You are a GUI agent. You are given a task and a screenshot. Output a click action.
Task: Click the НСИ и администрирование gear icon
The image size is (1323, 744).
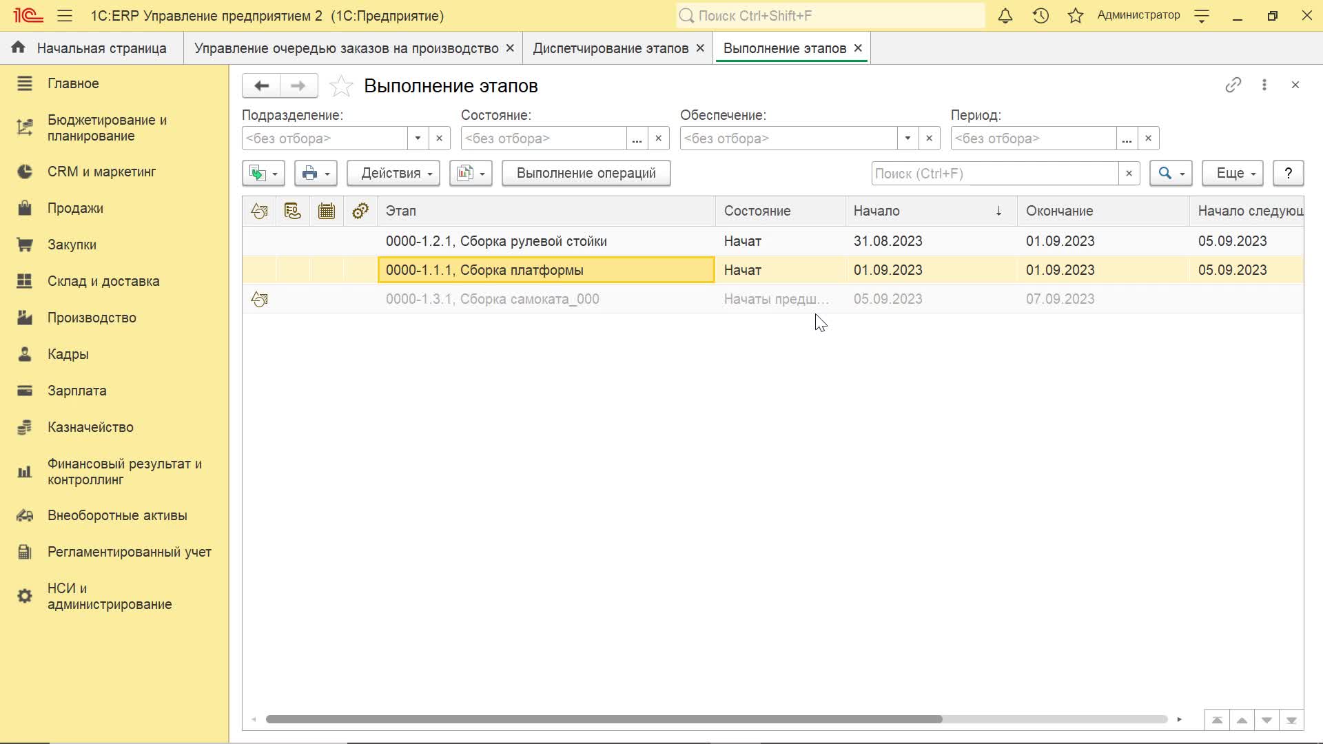(x=25, y=596)
